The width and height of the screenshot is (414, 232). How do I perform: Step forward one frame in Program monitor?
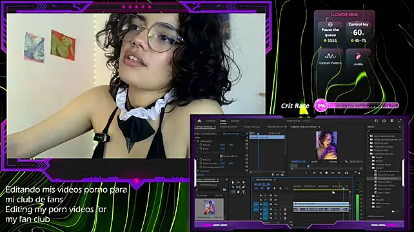pos(333,173)
